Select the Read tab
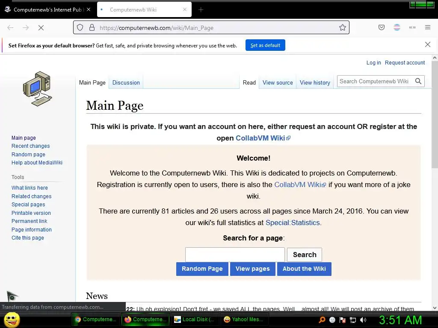 (249, 82)
